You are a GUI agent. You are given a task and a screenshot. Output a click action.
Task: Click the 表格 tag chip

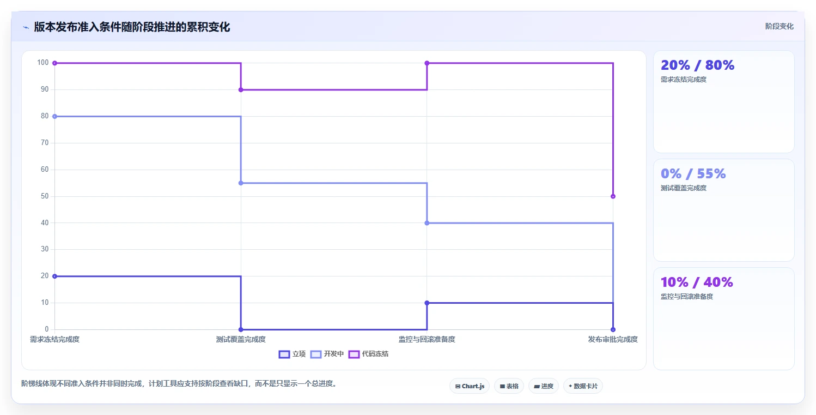click(x=509, y=386)
